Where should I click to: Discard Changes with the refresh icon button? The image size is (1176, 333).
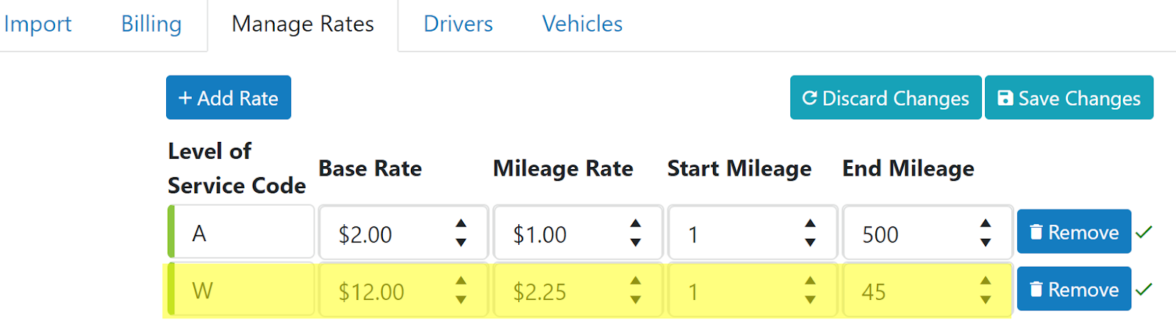pyautogui.click(x=886, y=98)
